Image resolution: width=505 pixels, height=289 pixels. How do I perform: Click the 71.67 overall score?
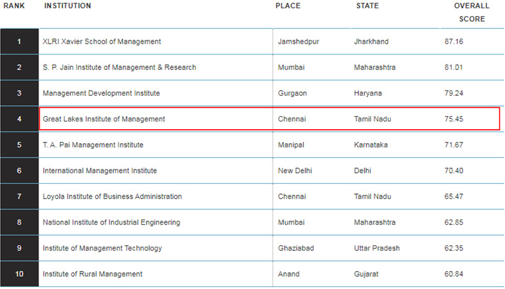[454, 145]
